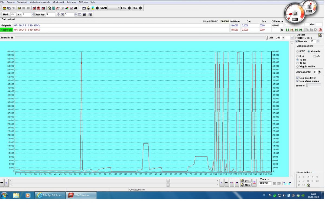The height and width of the screenshot is (203, 325).
Task: Click the red power icon near Differenza
Action: [x=320, y=30]
